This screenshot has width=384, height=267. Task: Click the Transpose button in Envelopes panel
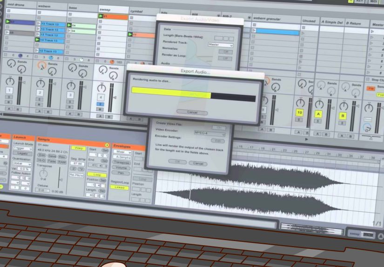tap(121, 163)
